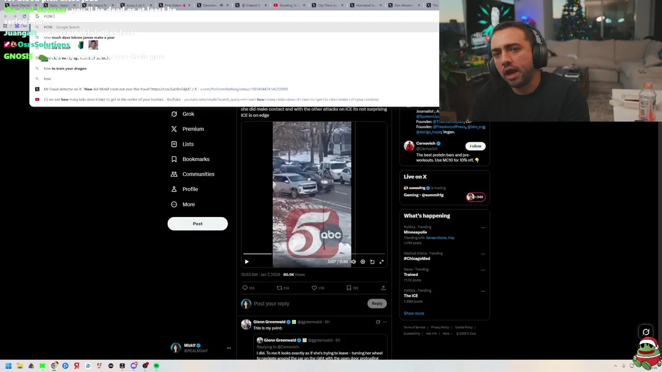Reload the page with browser refresh icon
The height and width of the screenshot is (372, 662).
24,16
